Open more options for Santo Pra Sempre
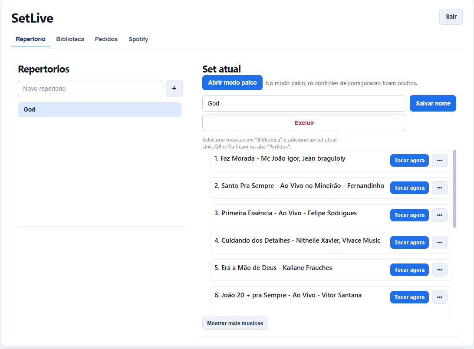 pos(439,188)
